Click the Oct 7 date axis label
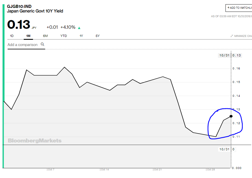Screen dimensions: 252x178 coord(51,170)
